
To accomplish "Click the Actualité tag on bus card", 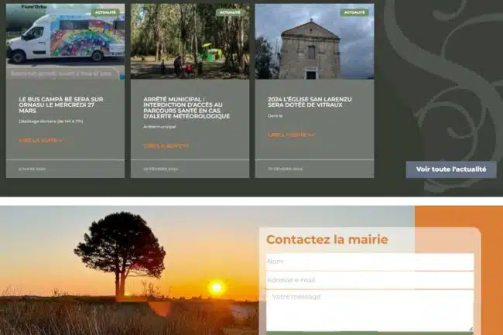I will click(105, 12).
